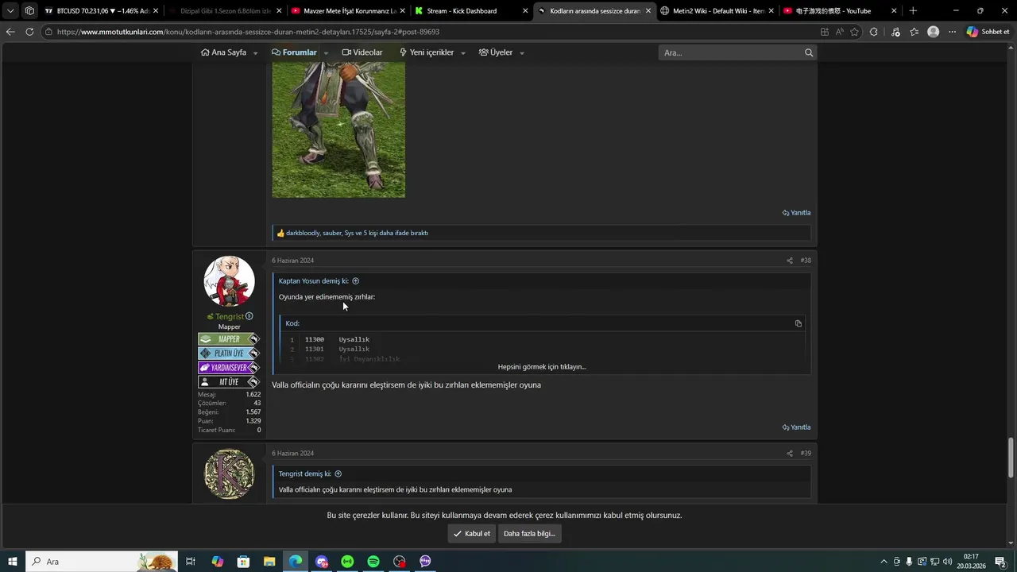
Task: Open Task View on the taskbar
Action: [191, 562]
